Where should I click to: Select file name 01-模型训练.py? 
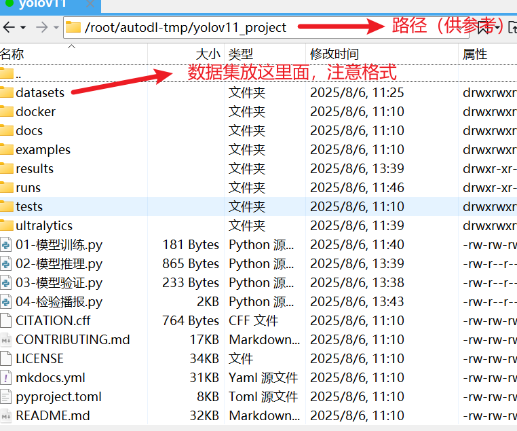click(59, 244)
